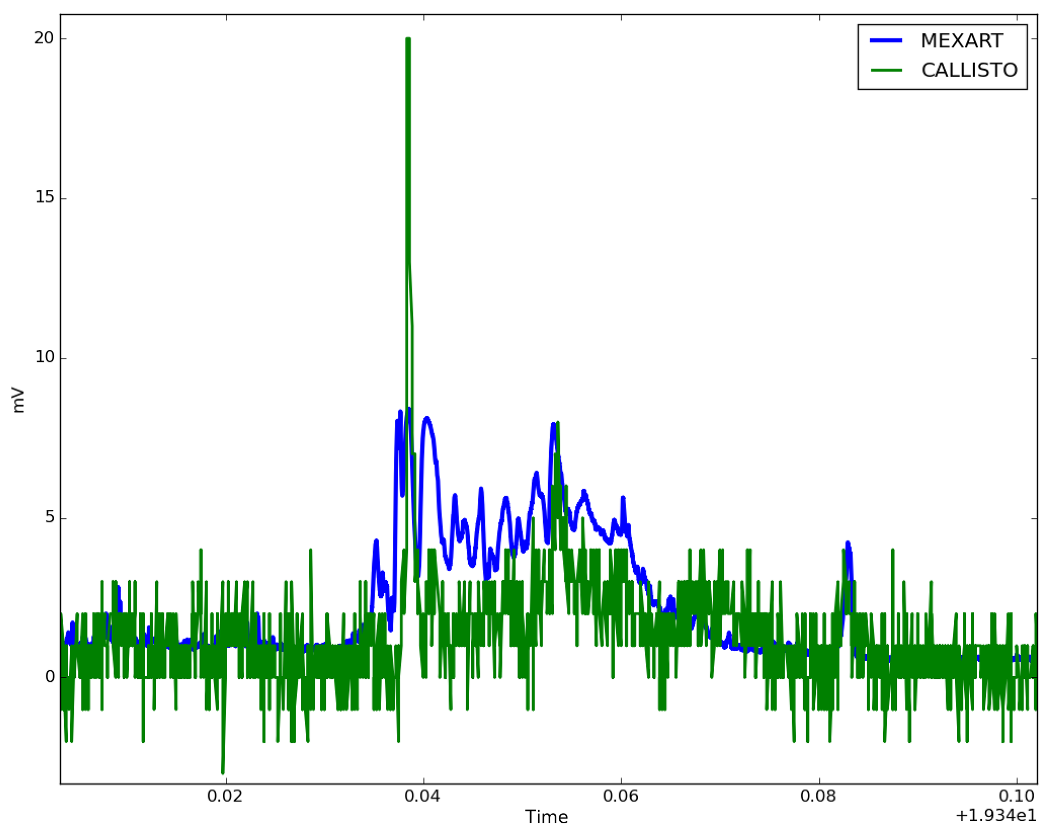This screenshot has width=1052, height=835.
Task: Click the 0.08 tick label on x-axis
Action: click(x=818, y=796)
